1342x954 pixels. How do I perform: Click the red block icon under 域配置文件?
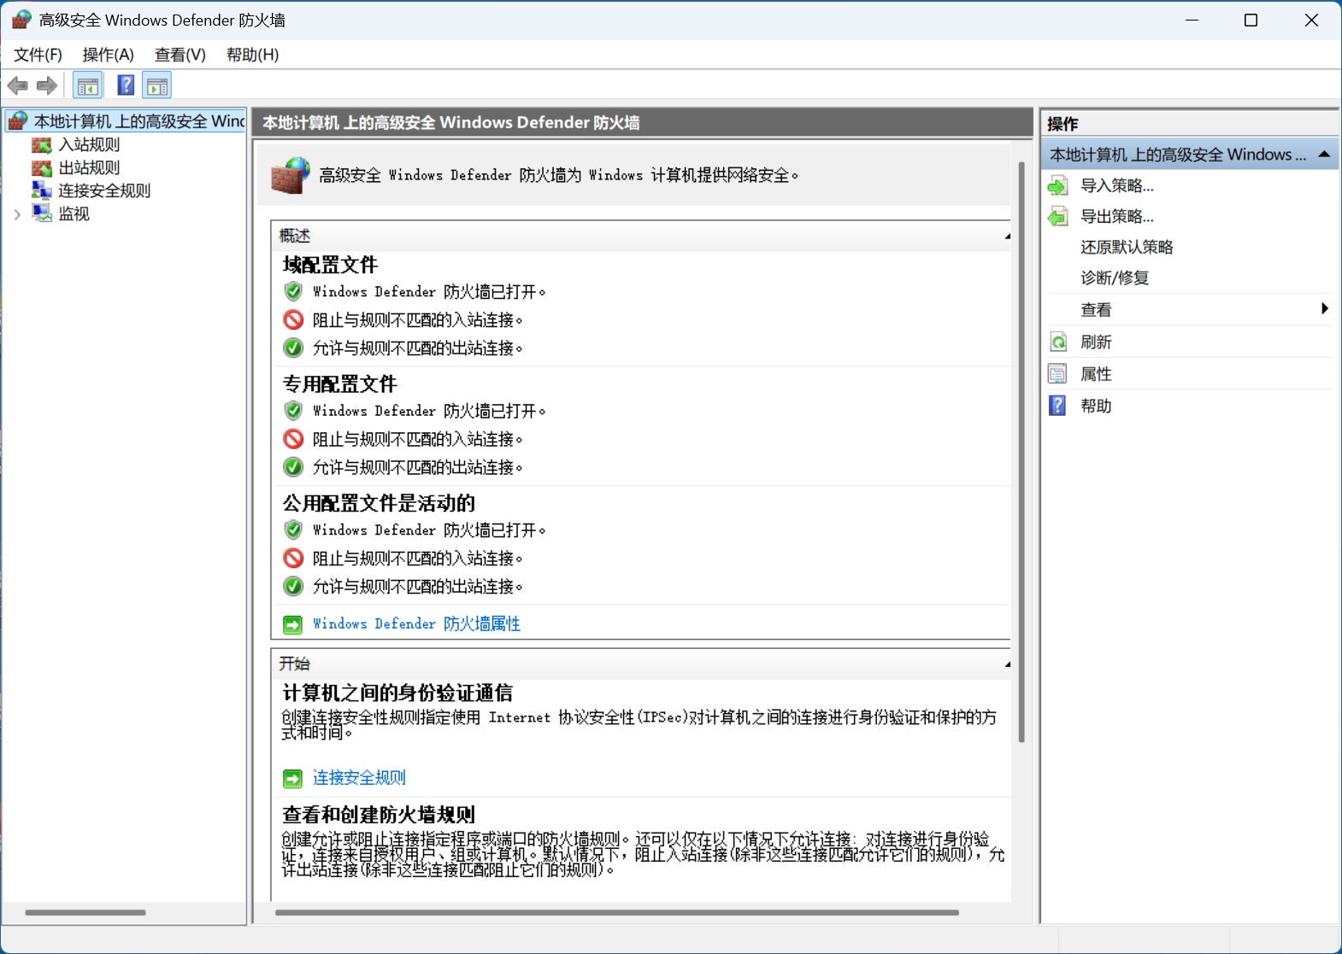point(293,320)
